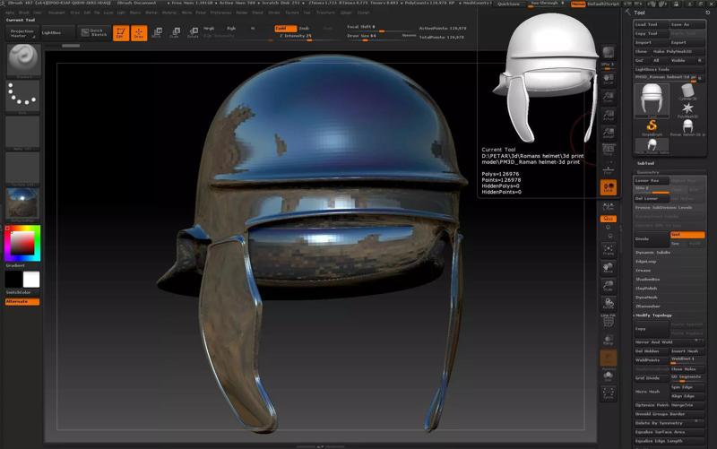Expand the SubTool section

pyautogui.click(x=645, y=163)
